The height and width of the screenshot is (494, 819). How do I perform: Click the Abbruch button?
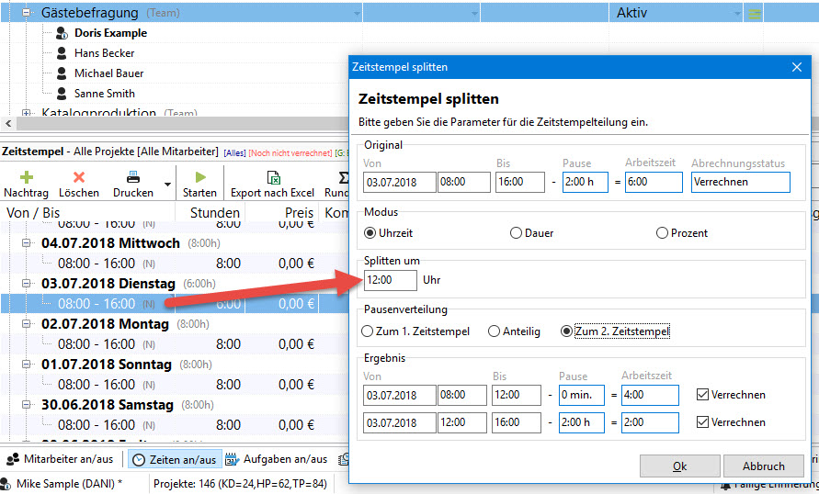(763, 466)
